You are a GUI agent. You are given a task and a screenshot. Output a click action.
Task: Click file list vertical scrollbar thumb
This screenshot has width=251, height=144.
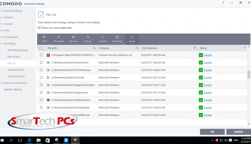click(x=249, y=74)
